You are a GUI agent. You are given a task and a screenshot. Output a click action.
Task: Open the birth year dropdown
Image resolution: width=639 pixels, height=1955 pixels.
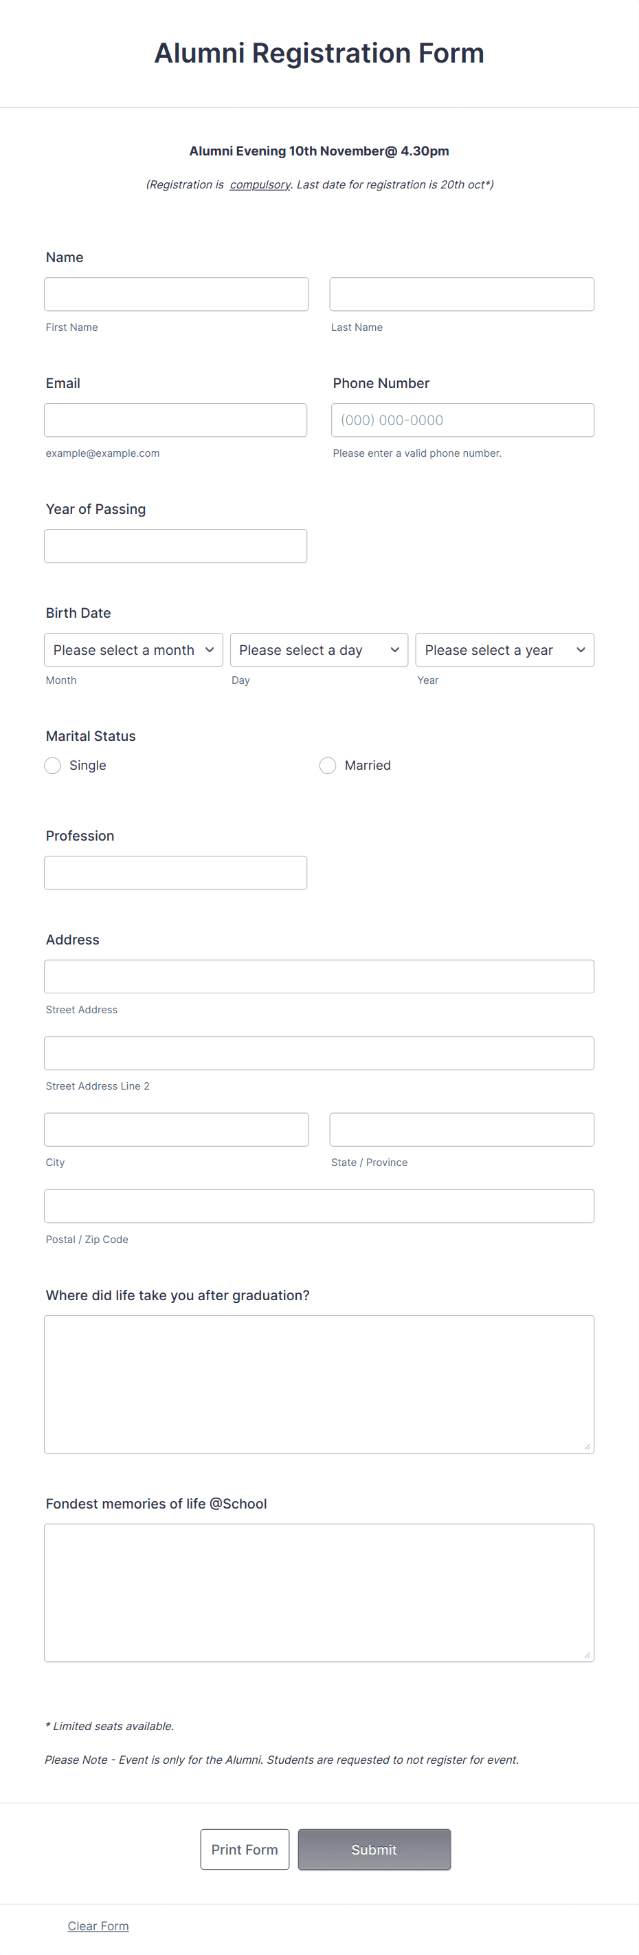pos(504,649)
